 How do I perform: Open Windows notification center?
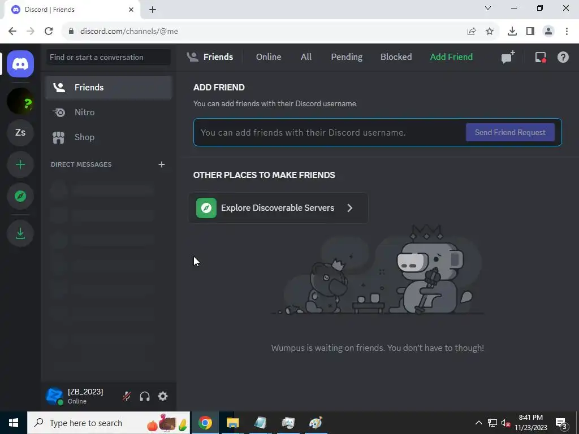561,423
